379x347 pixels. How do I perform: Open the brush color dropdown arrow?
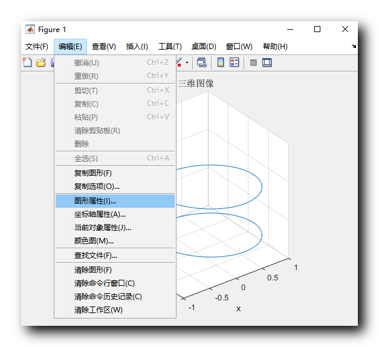pyautogui.click(x=187, y=63)
